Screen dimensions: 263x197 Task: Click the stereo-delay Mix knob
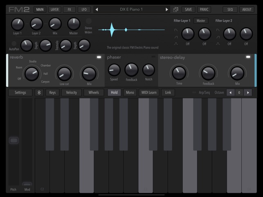[x=237, y=73]
